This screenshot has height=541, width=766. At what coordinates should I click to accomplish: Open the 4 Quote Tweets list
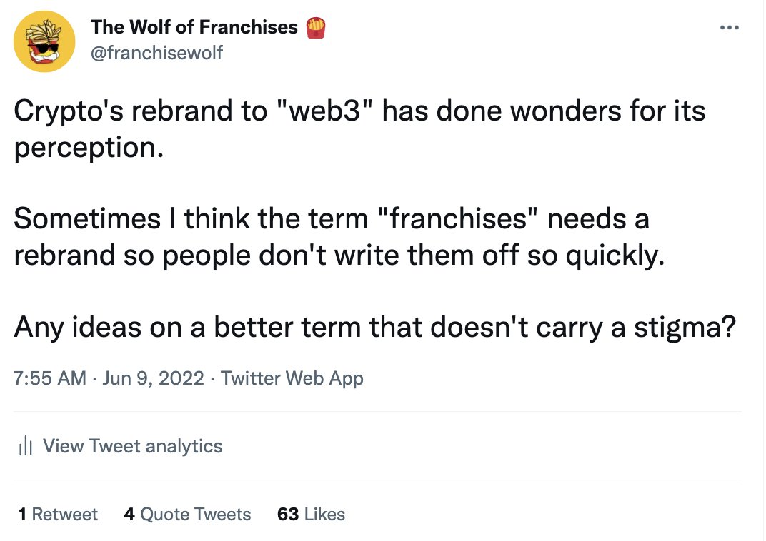(187, 514)
